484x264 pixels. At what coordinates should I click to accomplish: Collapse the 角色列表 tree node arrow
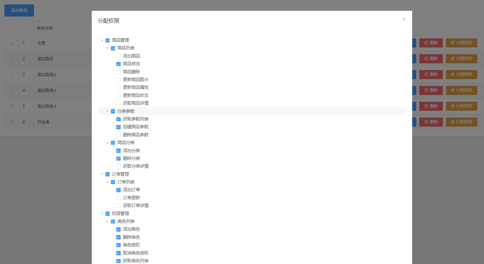(x=108, y=222)
